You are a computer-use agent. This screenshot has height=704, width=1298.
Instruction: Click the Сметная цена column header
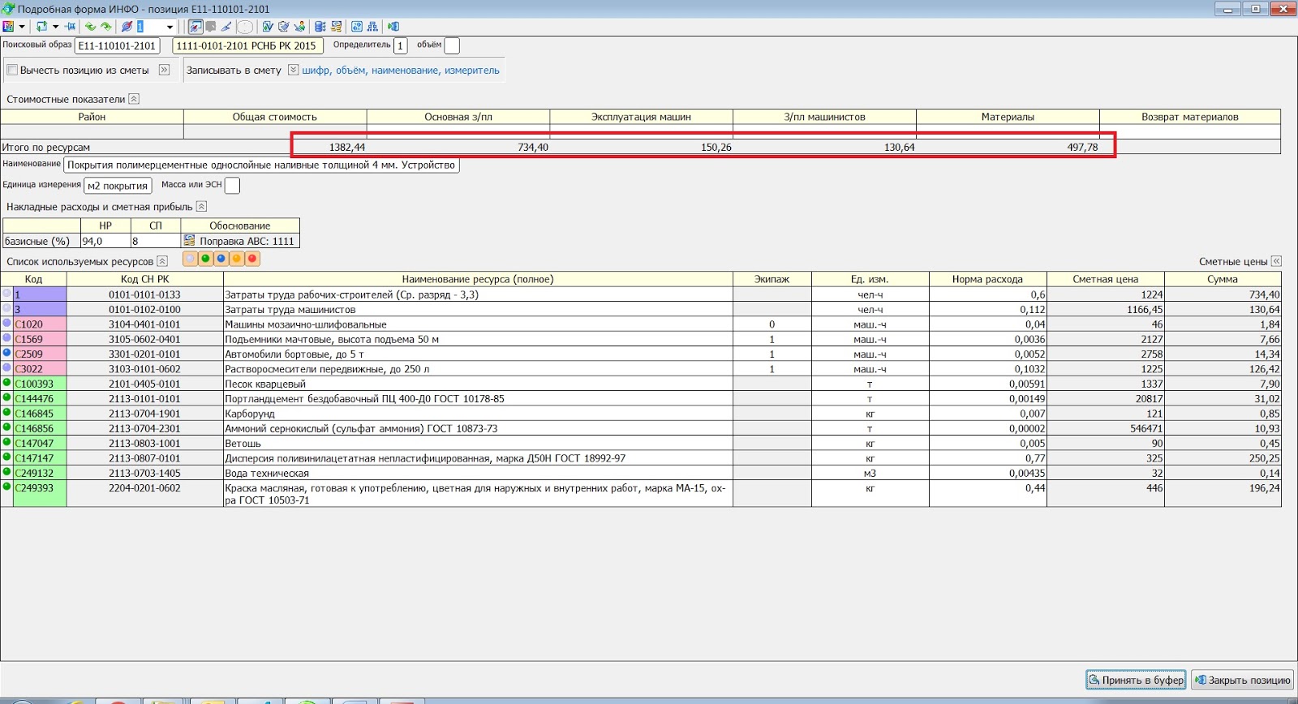tap(1105, 279)
